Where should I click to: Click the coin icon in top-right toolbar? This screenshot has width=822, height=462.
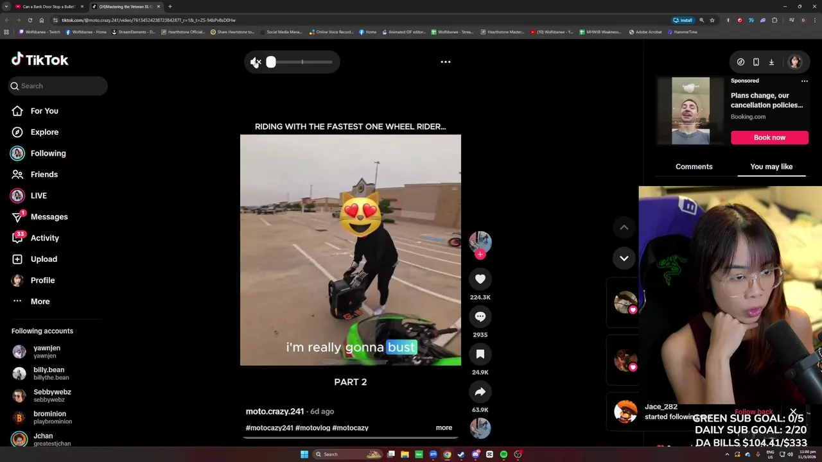(x=740, y=62)
